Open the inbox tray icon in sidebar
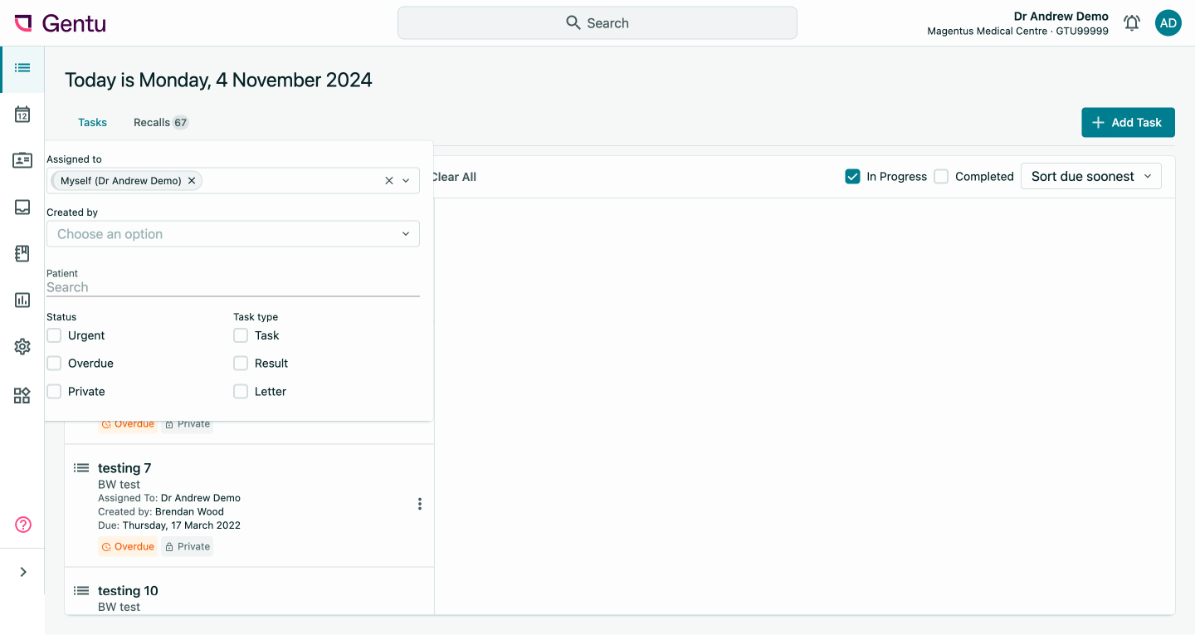Viewport: 1195px width, 635px height. (22, 208)
